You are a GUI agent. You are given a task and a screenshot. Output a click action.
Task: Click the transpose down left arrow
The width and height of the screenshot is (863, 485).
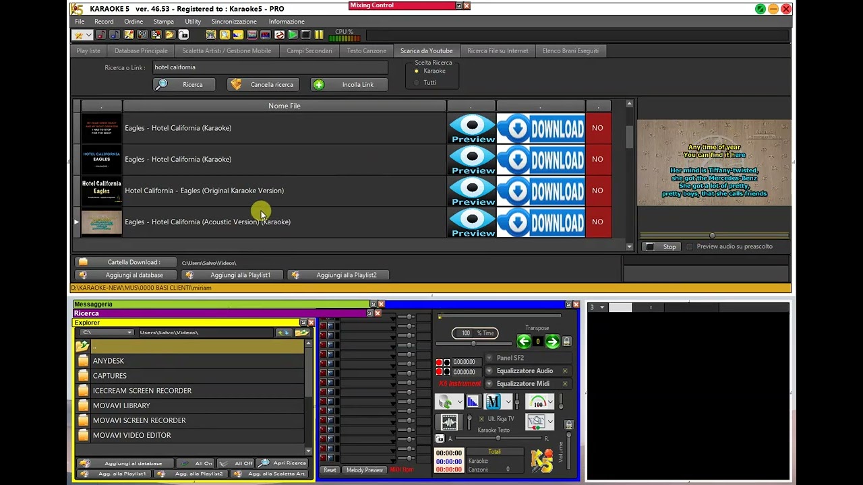tap(524, 342)
